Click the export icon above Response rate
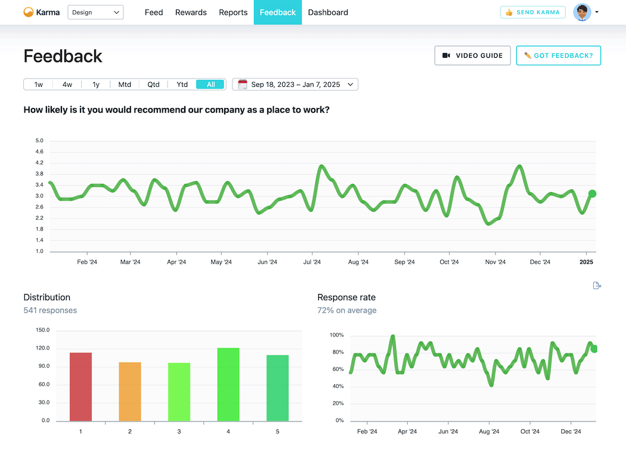626x456 pixels. click(597, 286)
